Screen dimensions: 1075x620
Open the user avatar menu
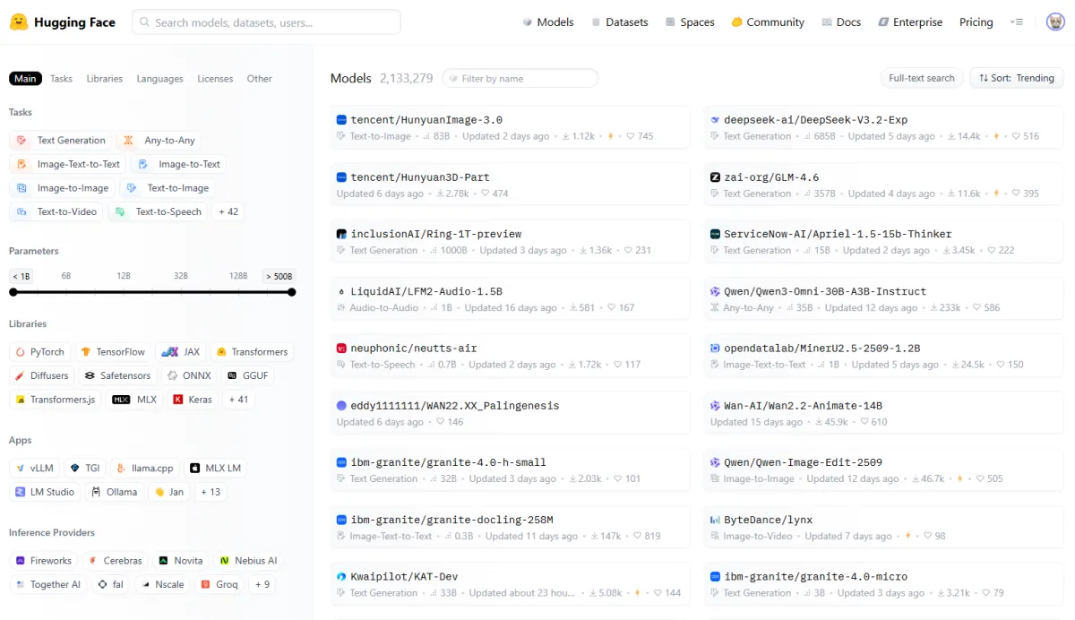click(x=1055, y=22)
